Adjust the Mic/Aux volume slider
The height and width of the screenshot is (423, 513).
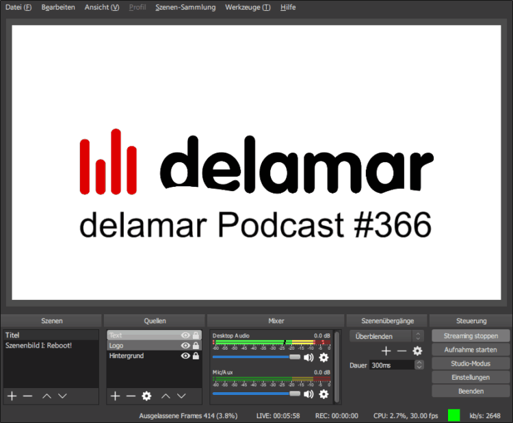pos(256,394)
